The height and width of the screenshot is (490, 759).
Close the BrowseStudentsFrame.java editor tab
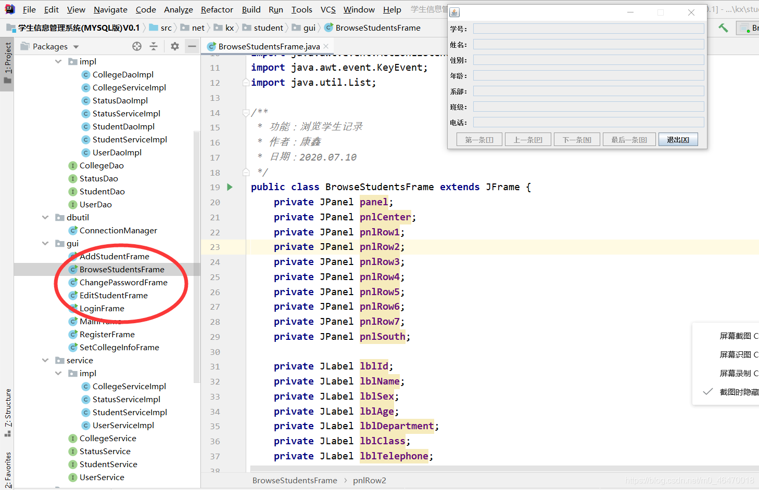click(326, 46)
